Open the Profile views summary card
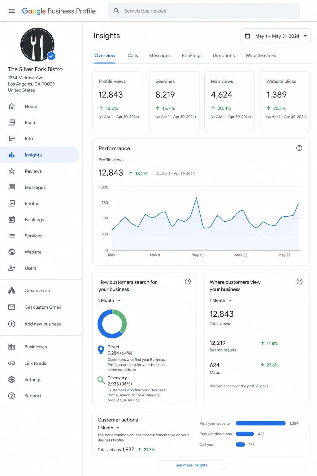This screenshot has height=476, width=317. pyautogui.click(x=117, y=102)
